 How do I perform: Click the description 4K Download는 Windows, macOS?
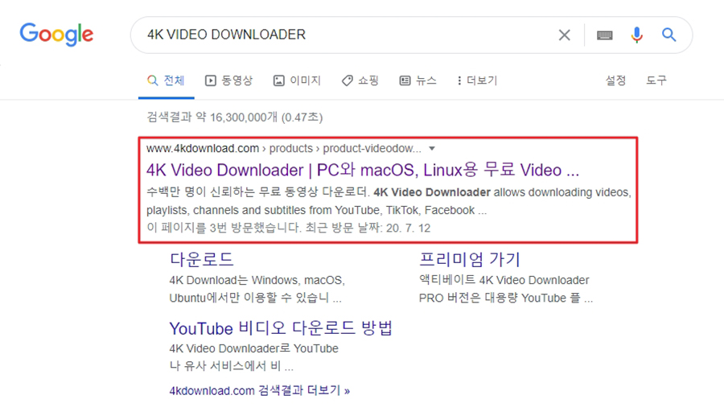[257, 280]
